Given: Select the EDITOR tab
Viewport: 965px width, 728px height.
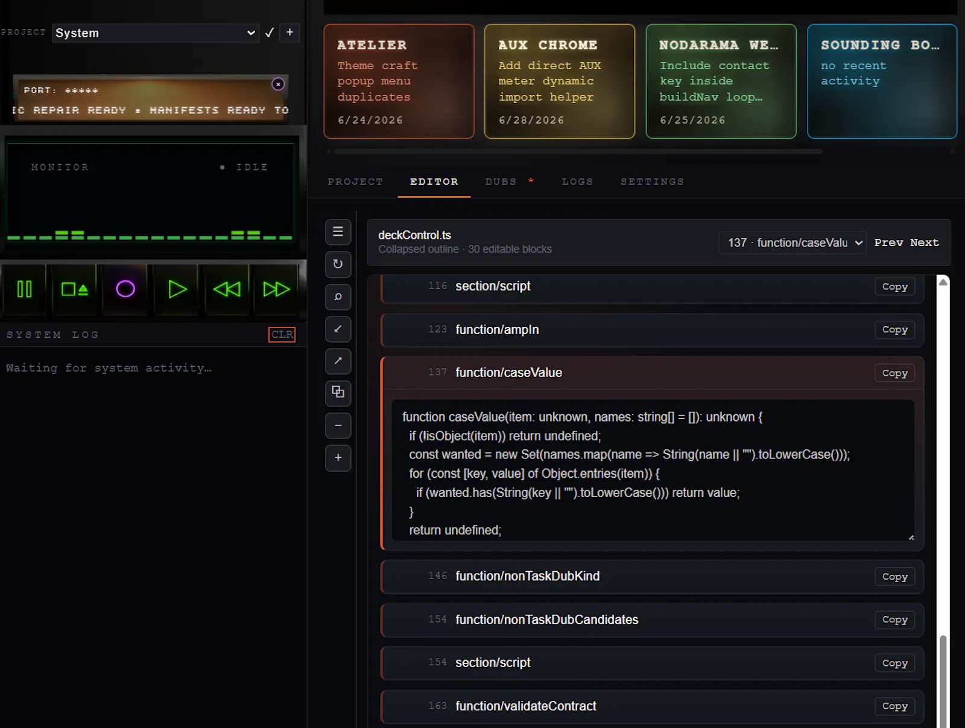Looking at the screenshot, I should point(434,182).
